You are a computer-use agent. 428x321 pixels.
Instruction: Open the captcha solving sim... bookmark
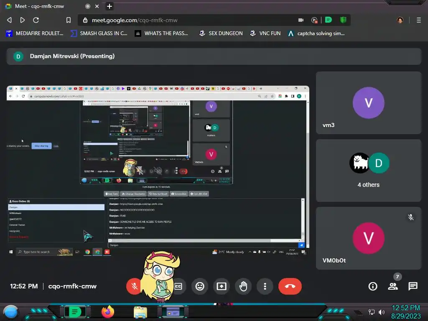coord(316,33)
